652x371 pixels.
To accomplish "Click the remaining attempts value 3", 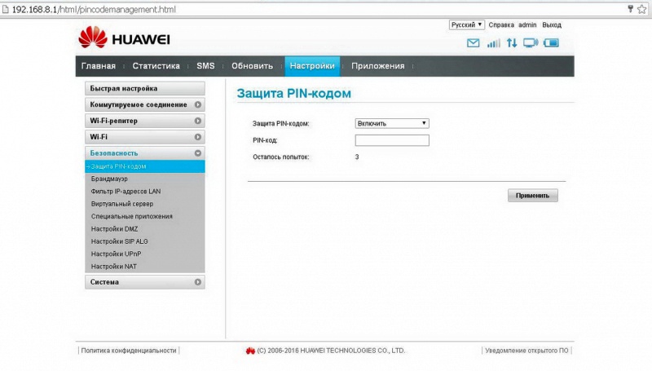I will [x=357, y=157].
